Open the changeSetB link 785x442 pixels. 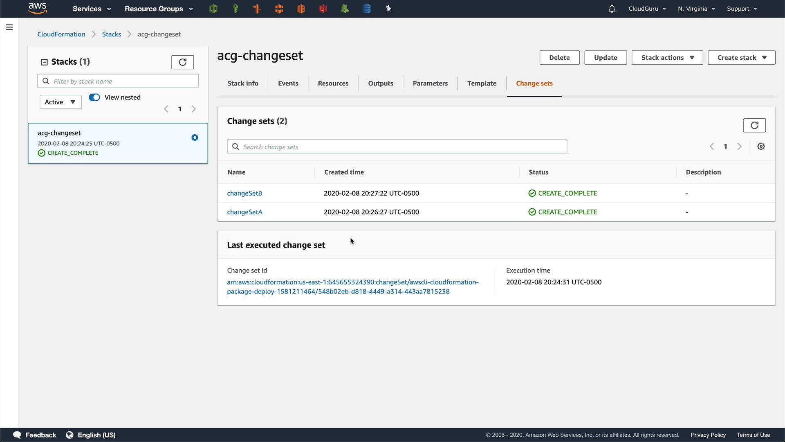pyautogui.click(x=244, y=193)
